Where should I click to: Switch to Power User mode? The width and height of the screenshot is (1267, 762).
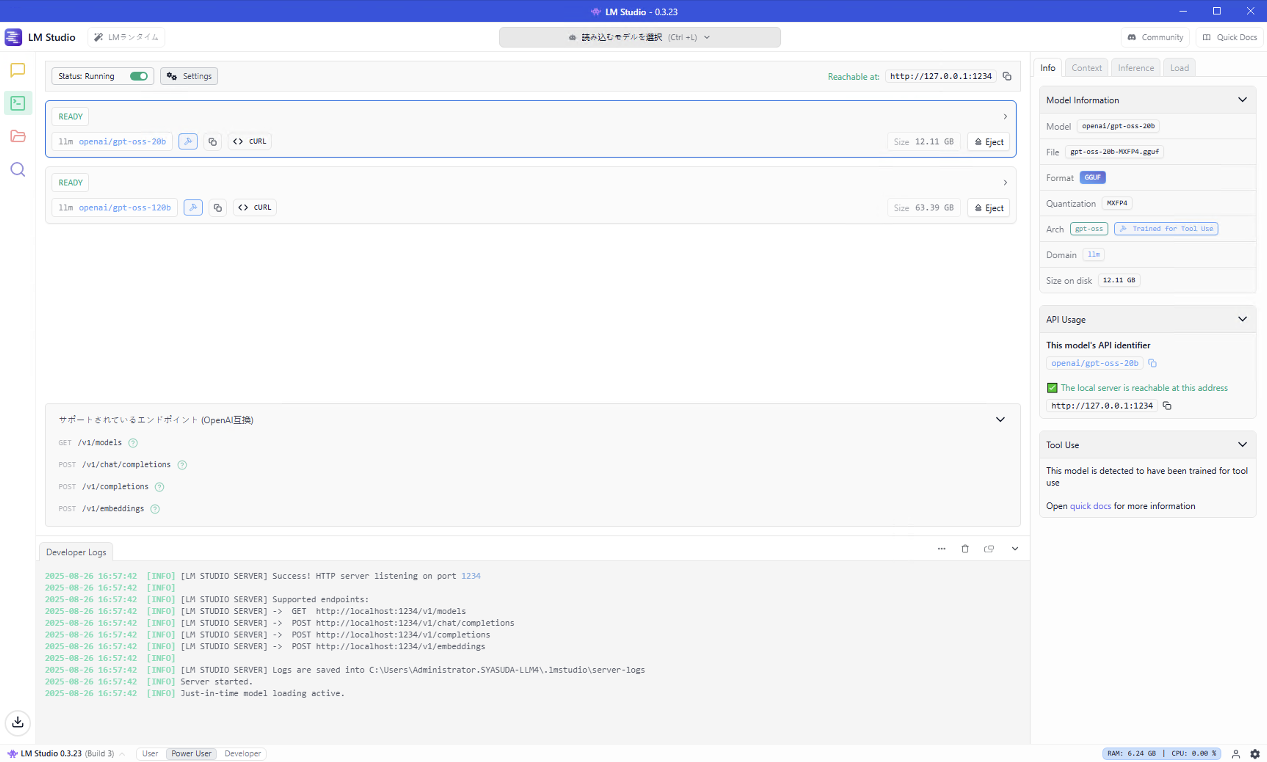[191, 753]
